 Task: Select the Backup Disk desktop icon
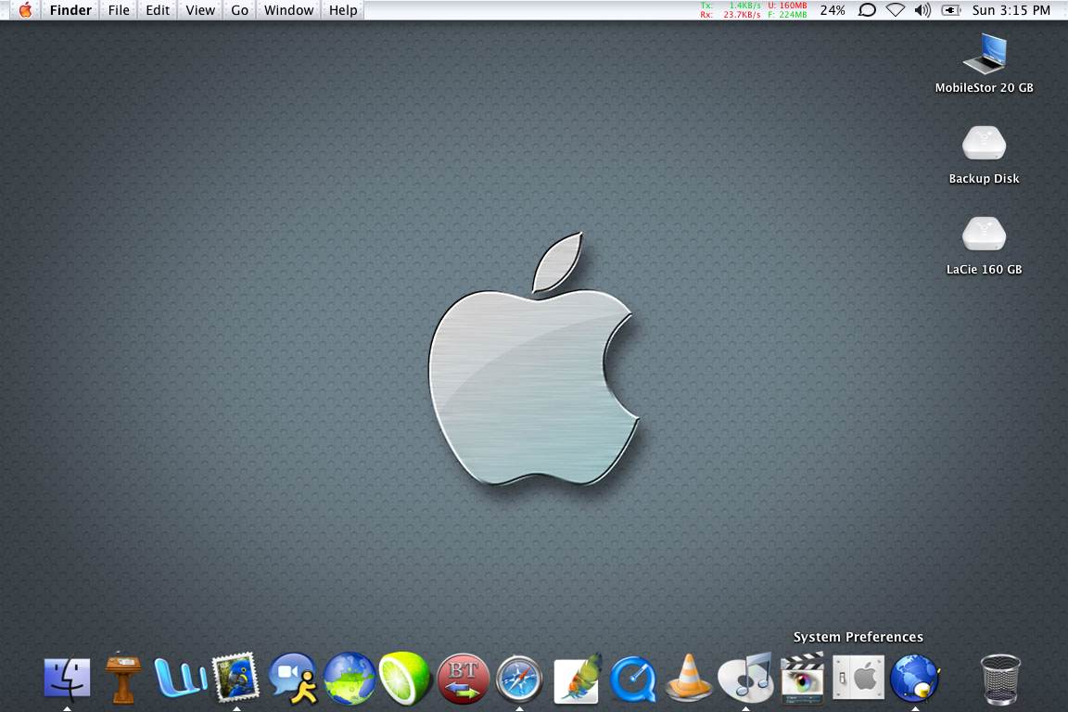coord(985,143)
